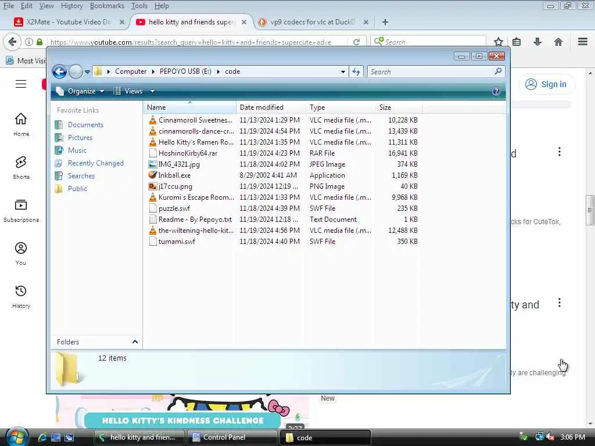Screen dimensions: 595x446
Task: Click the Firefox home icon
Action: [x=558, y=42]
